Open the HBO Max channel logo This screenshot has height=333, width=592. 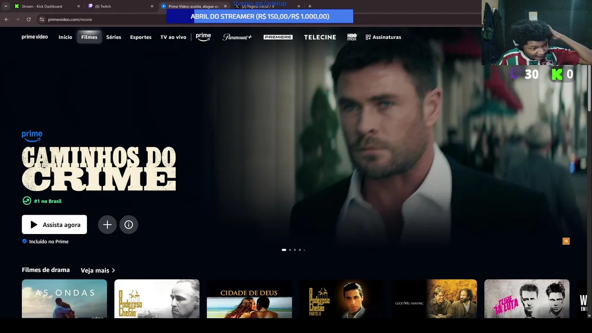click(x=352, y=37)
